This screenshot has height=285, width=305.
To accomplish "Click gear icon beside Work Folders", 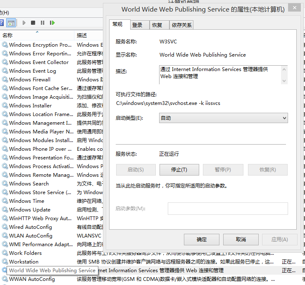I will tap(5, 253).
